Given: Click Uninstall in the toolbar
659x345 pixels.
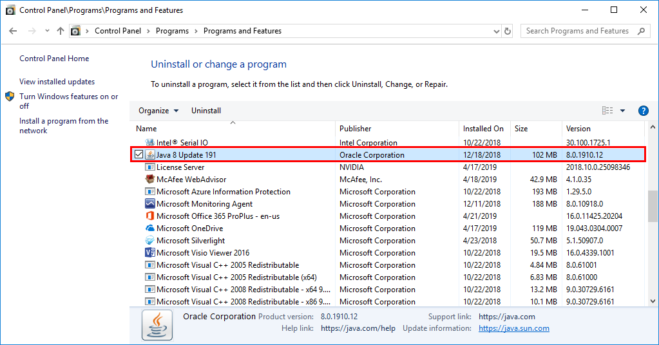Looking at the screenshot, I should point(206,111).
